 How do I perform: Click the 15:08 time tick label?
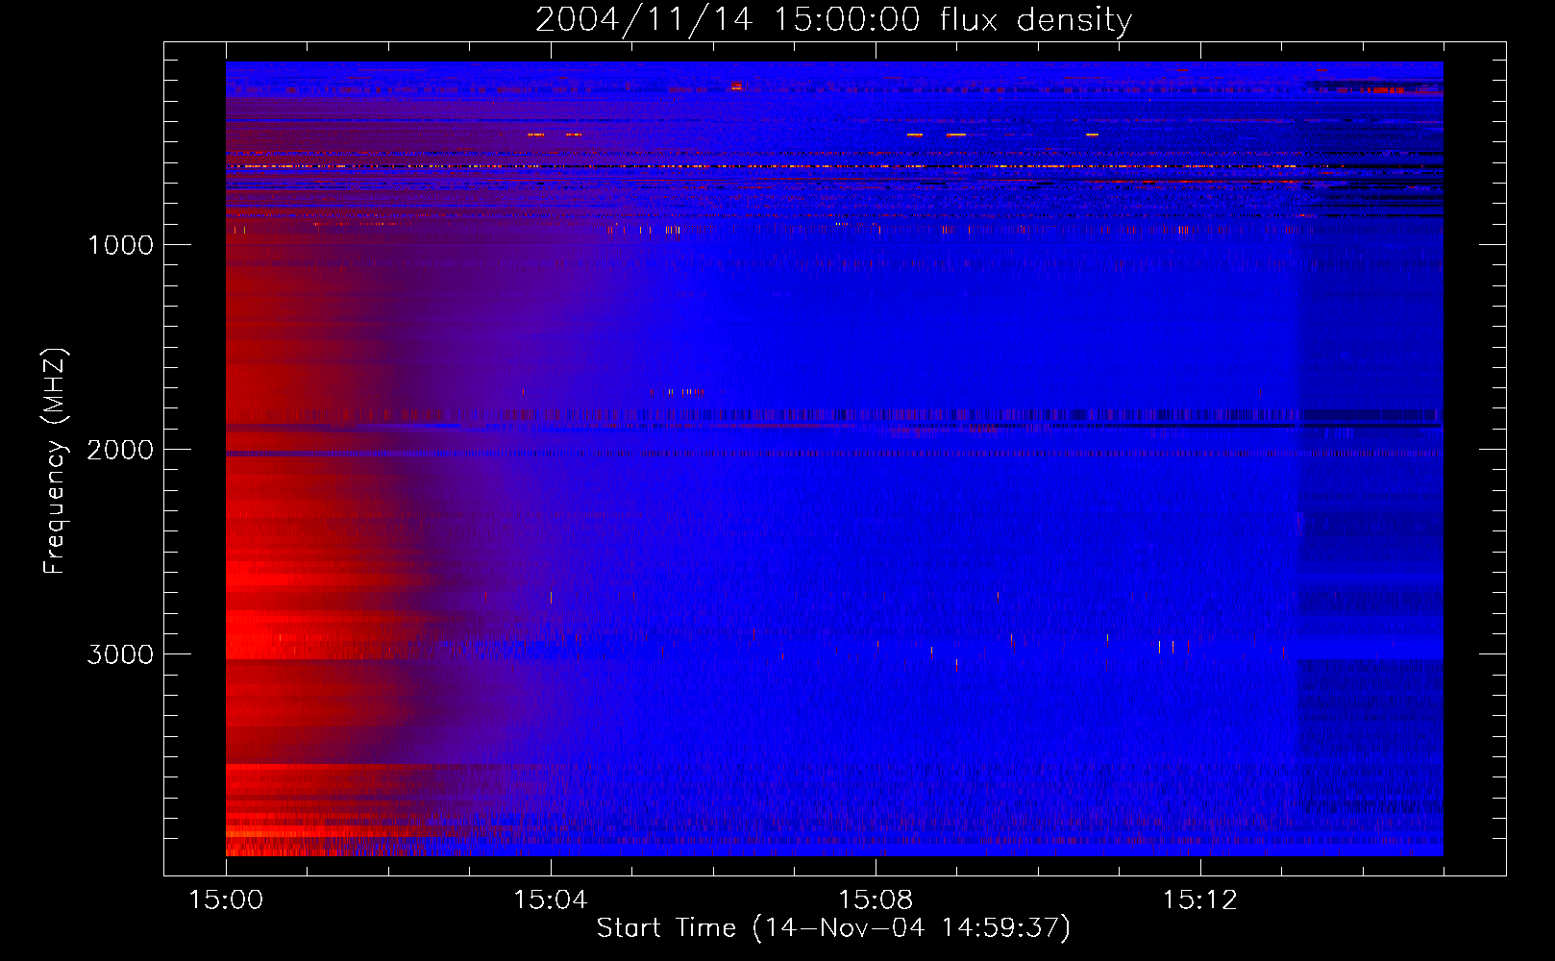coord(876,900)
